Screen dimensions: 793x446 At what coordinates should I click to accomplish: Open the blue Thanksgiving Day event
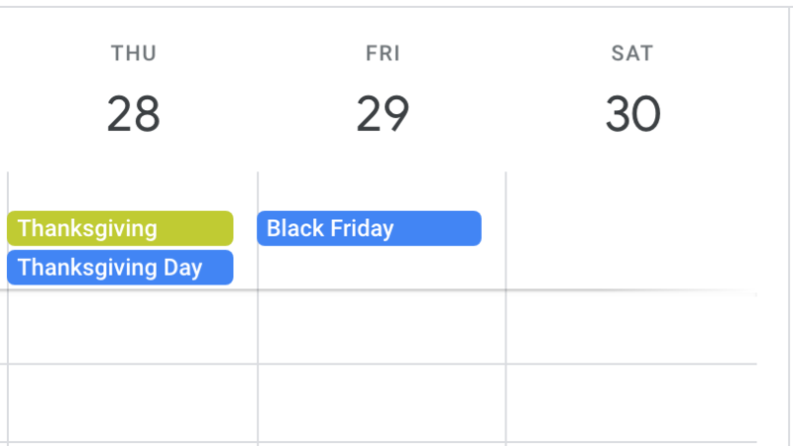pos(120,268)
